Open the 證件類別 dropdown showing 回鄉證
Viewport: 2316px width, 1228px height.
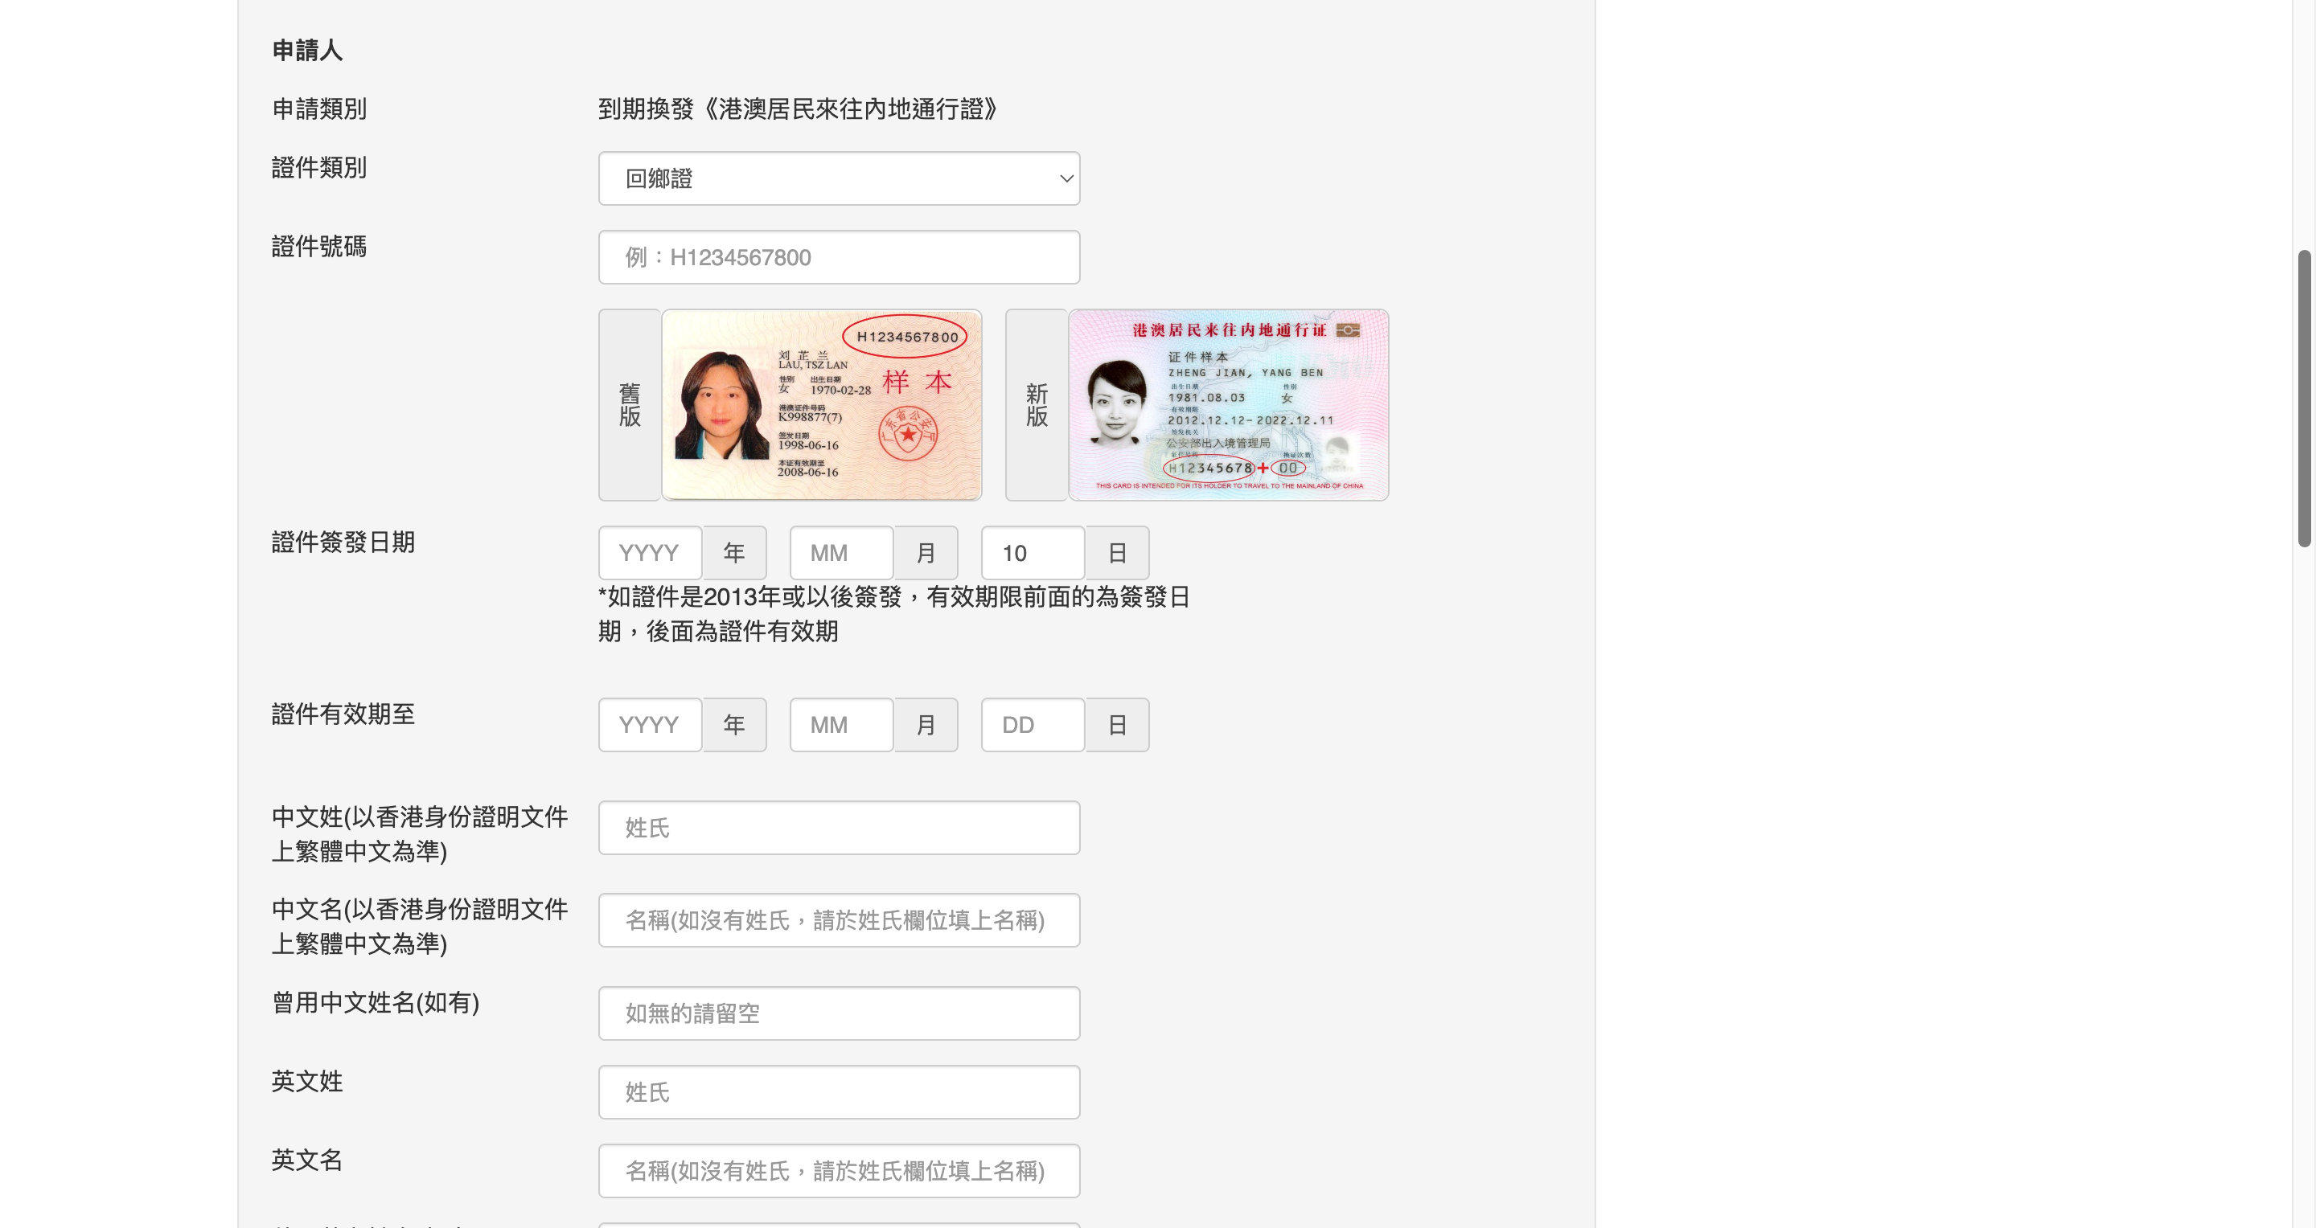tap(838, 178)
